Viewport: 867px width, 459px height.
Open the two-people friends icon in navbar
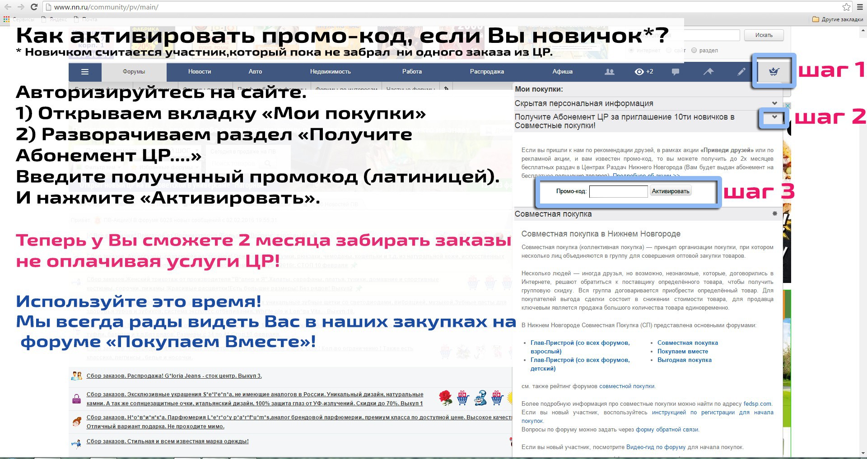tap(610, 72)
